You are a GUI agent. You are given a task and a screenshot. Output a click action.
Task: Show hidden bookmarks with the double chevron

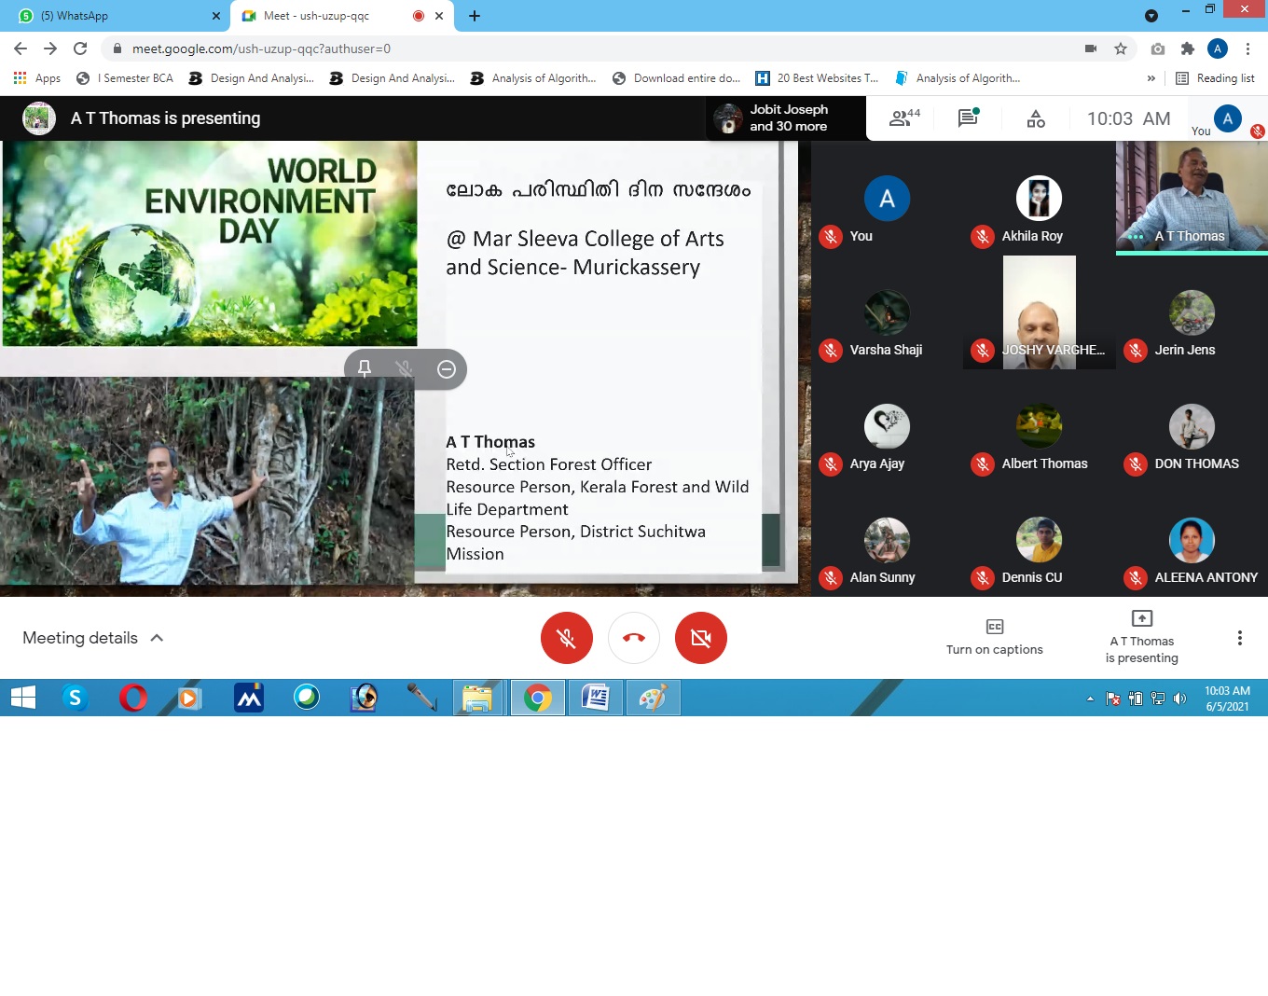(x=1151, y=78)
